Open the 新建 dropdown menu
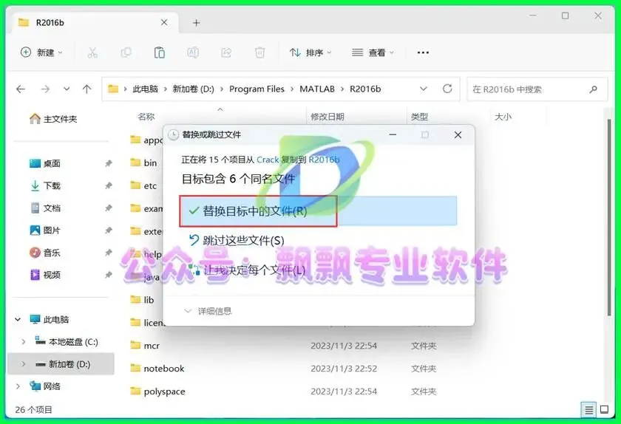The image size is (621, 424). click(x=41, y=52)
